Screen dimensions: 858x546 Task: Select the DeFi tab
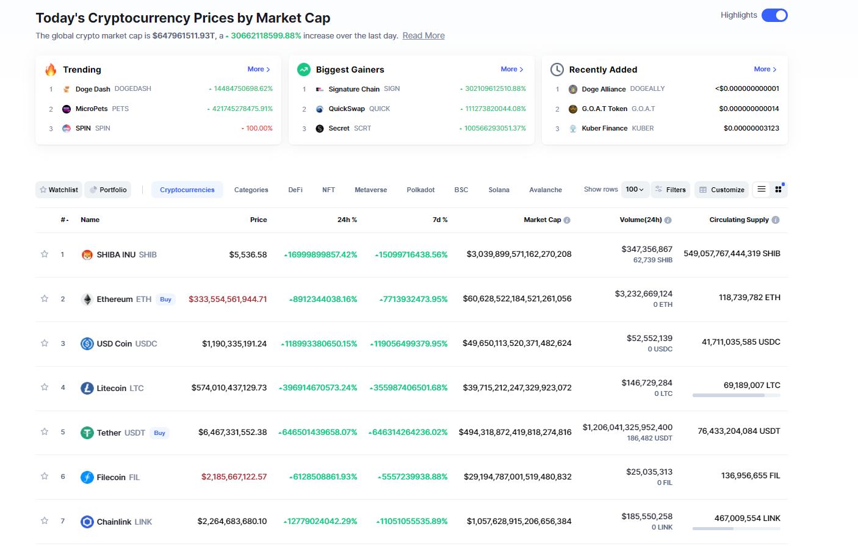[295, 190]
